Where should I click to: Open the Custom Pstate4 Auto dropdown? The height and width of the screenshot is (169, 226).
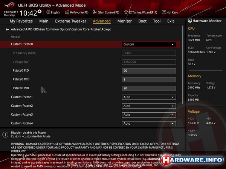tap(149, 124)
